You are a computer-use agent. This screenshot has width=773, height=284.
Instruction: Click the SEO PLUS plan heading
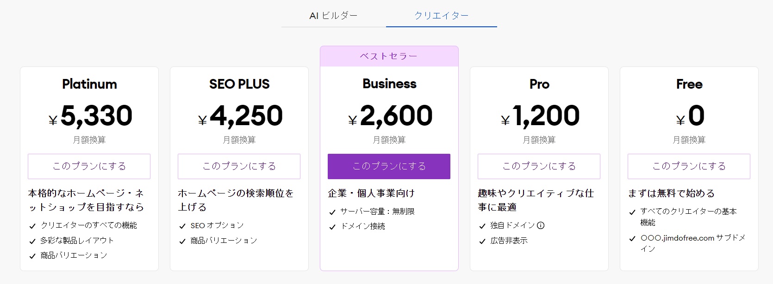pos(239,84)
